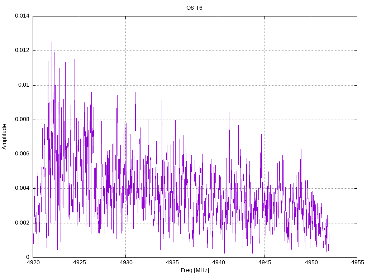367x275 pixels.
Task: Click the 0.014 y-axis tick label
Action: [x=22, y=16]
